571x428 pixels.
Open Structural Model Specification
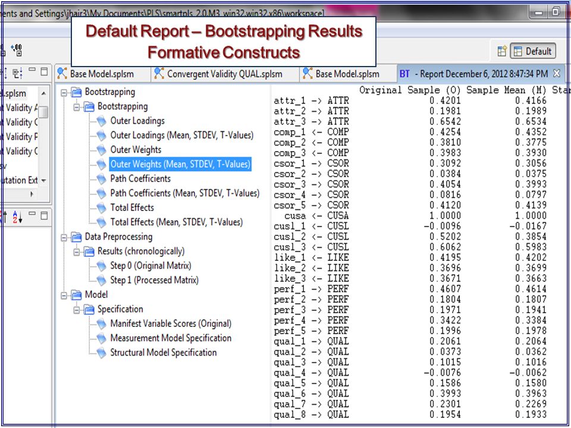tap(163, 353)
